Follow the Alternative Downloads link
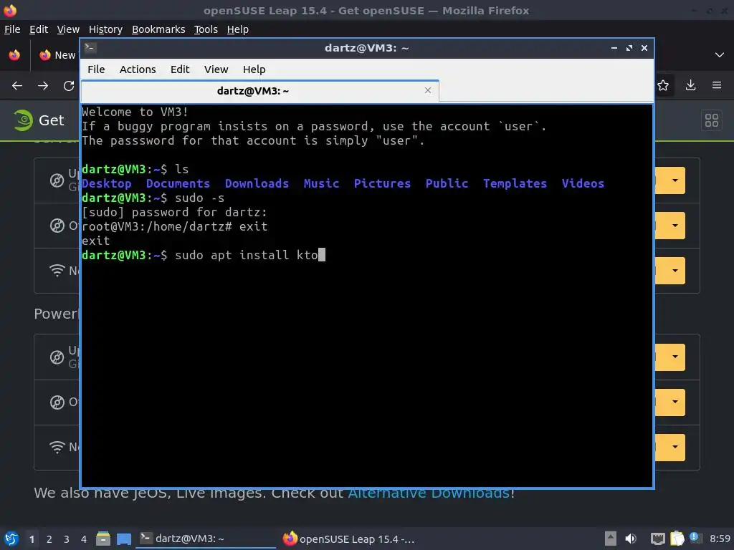The image size is (734, 550). [x=429, y=493]
